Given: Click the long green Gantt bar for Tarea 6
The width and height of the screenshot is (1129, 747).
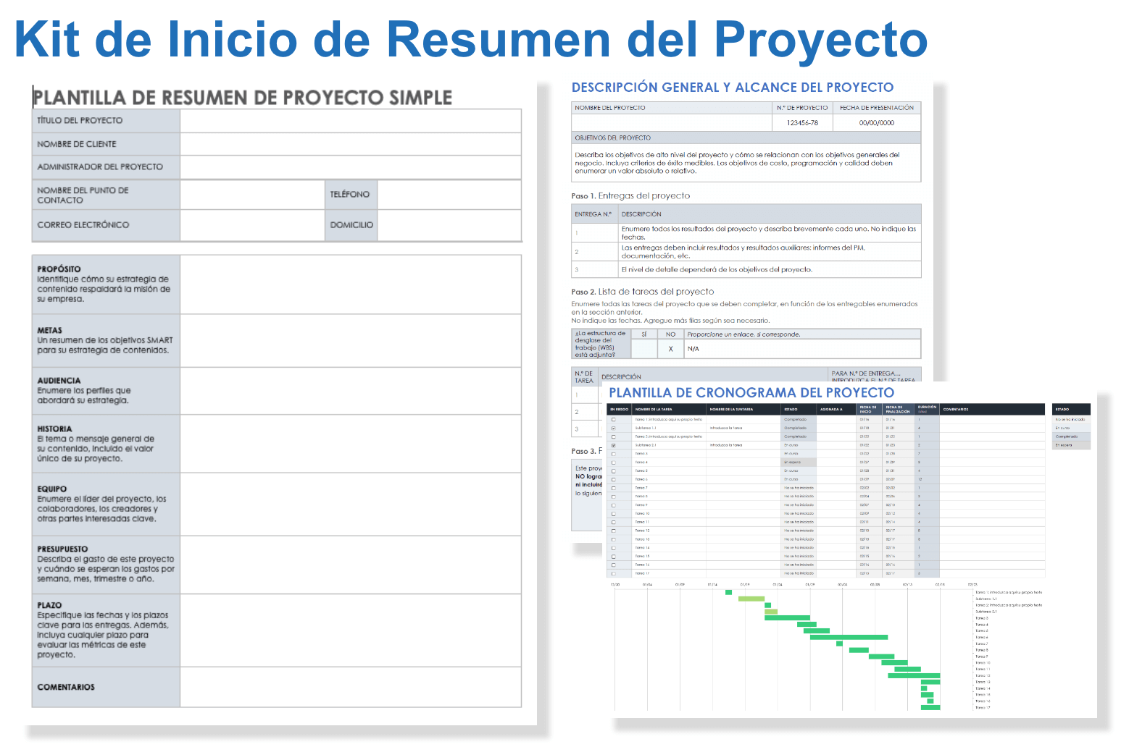Looking at the screenshot, I should click(x=849, y=638).
